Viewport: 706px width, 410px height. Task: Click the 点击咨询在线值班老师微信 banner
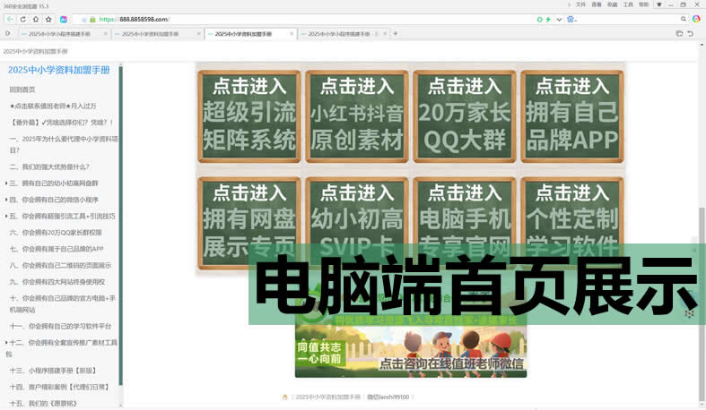[411, 352]
